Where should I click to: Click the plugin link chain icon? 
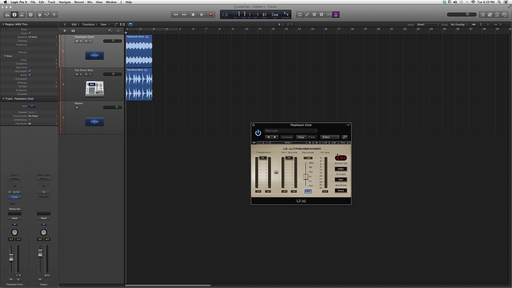coord(345,137)
